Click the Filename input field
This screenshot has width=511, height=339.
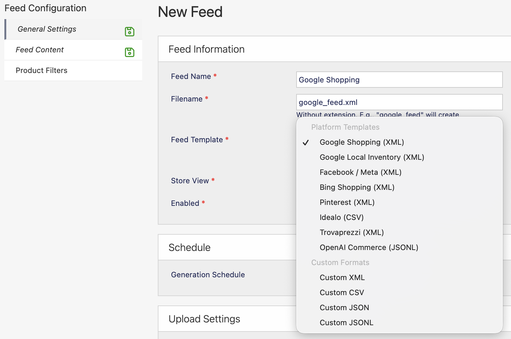click(399, 102)
